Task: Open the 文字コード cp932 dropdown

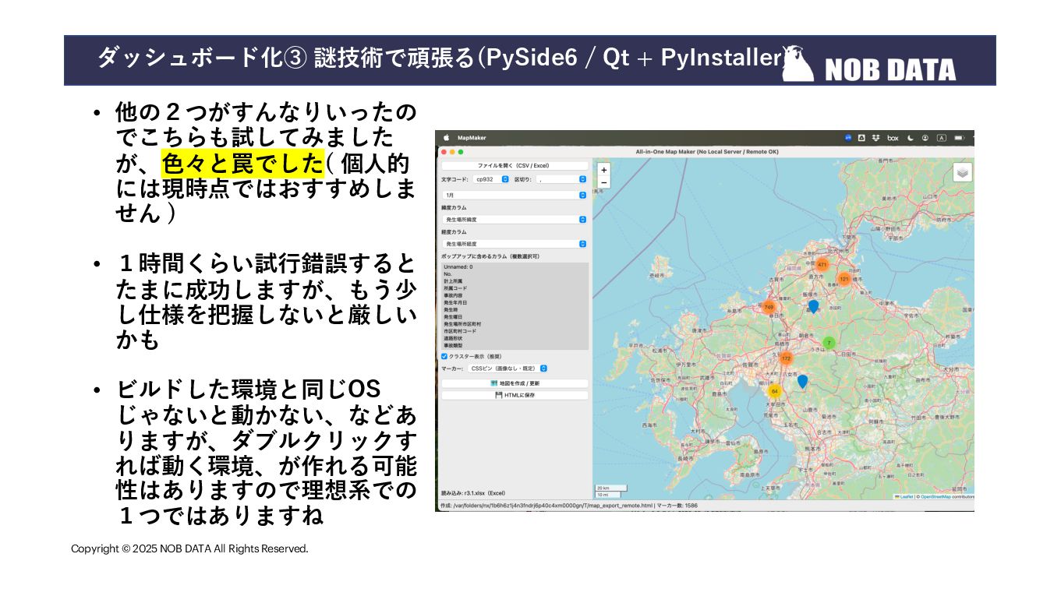Action: (x=490, y=179)
